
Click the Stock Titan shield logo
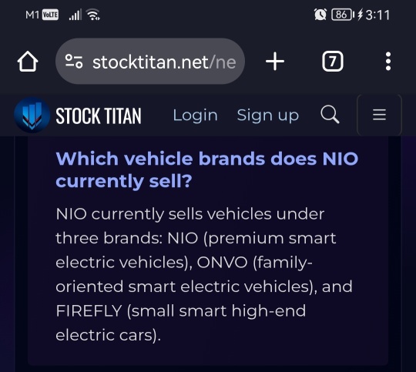coord(32,115)
